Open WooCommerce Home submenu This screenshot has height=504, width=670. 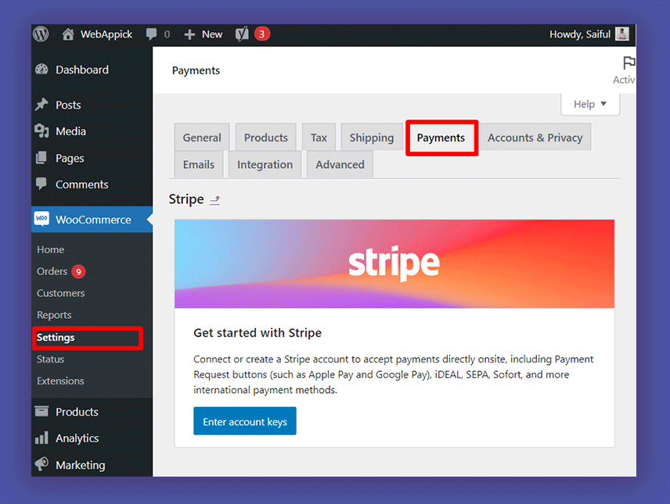pos(50,249)
